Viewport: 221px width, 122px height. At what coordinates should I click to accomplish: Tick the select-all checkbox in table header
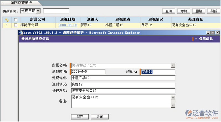(16, 20)
